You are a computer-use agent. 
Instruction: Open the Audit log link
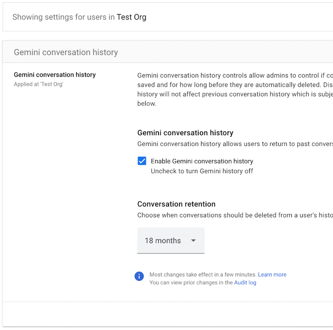click(245, 282)
